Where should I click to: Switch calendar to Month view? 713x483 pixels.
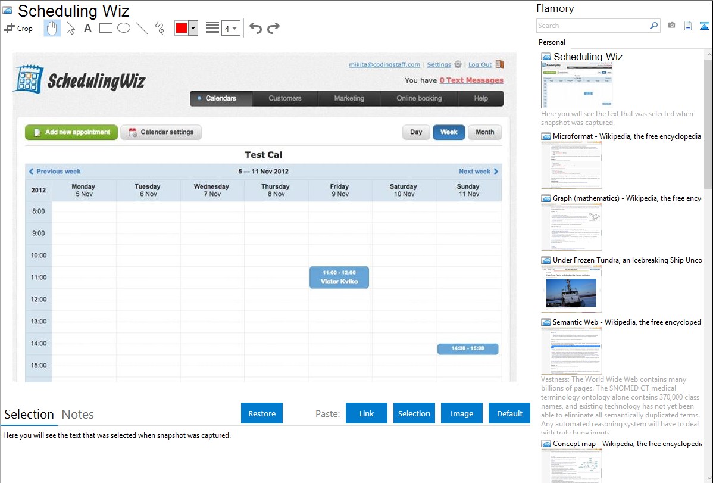(x=484, y=132)
